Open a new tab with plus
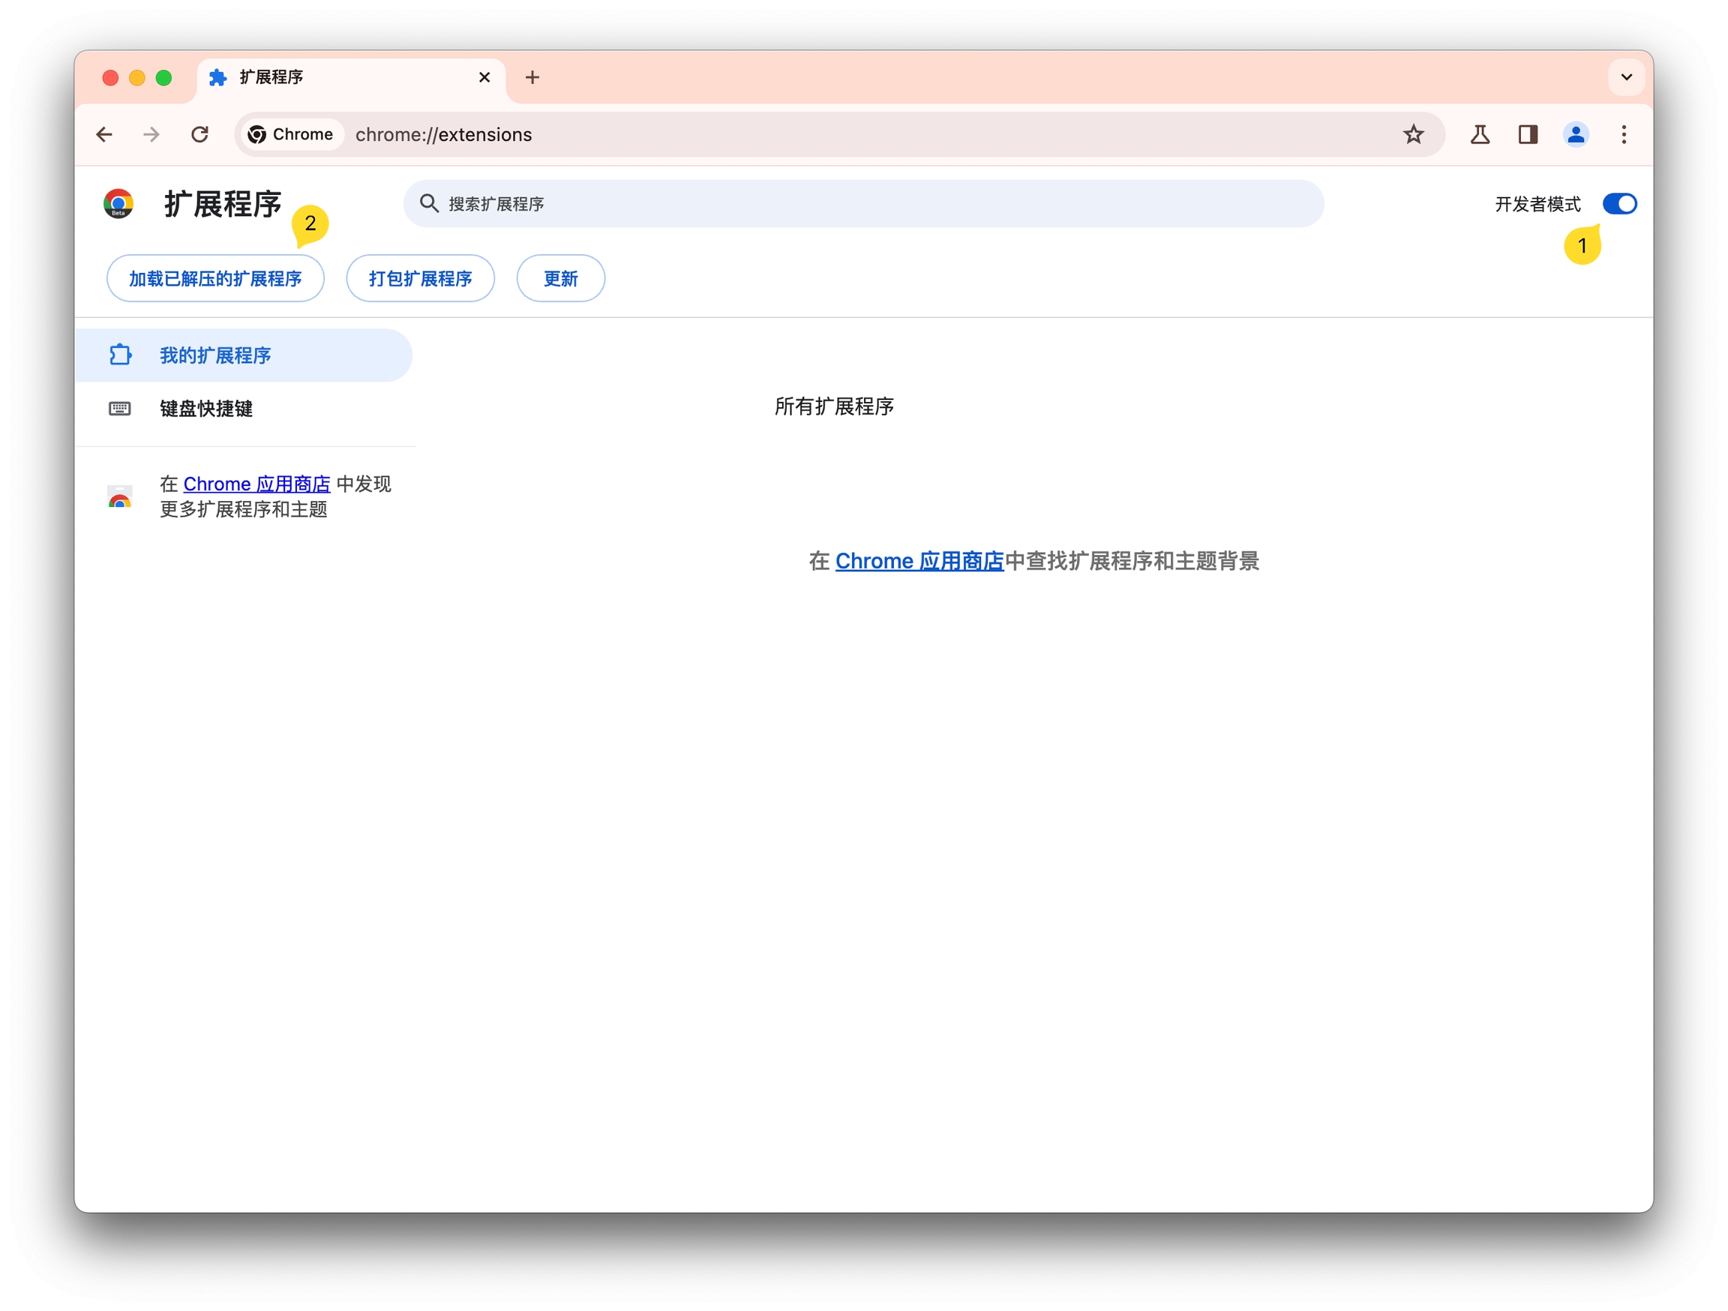The width and height of the screenshot is (1728, 1311). (x=532, y=77)
